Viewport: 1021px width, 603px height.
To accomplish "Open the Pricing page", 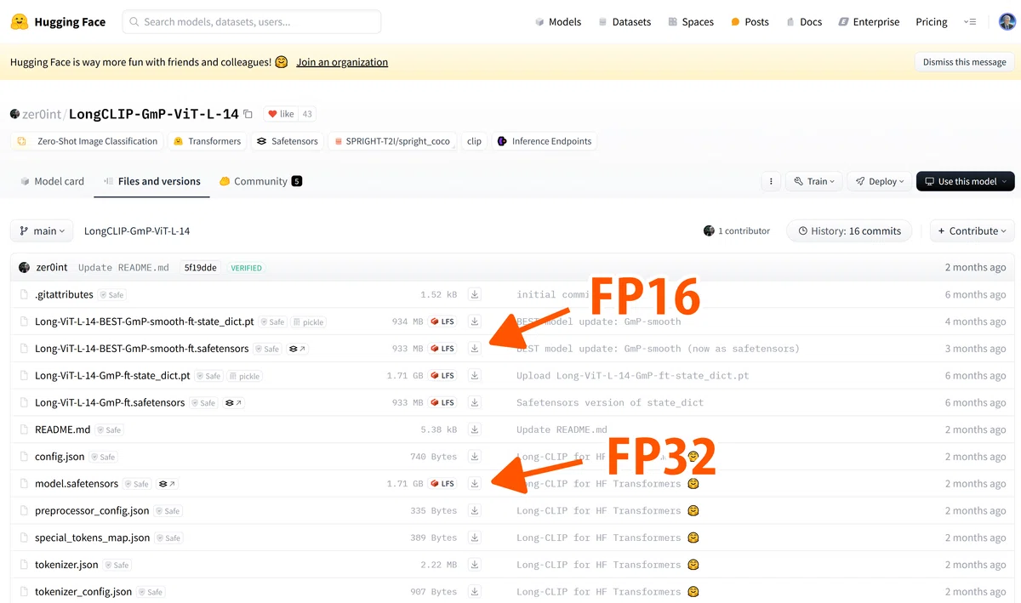I will click(x=932, y=22).
